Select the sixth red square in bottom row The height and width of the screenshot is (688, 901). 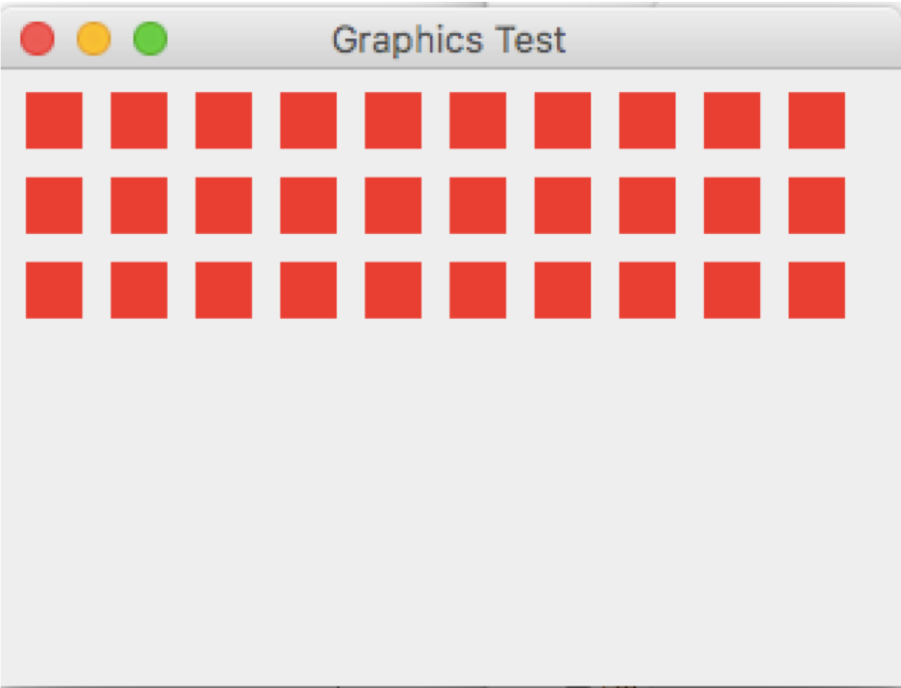click(x=478, y=290)
